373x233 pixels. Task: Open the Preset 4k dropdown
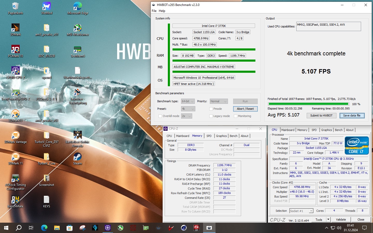tap(188, 109)
